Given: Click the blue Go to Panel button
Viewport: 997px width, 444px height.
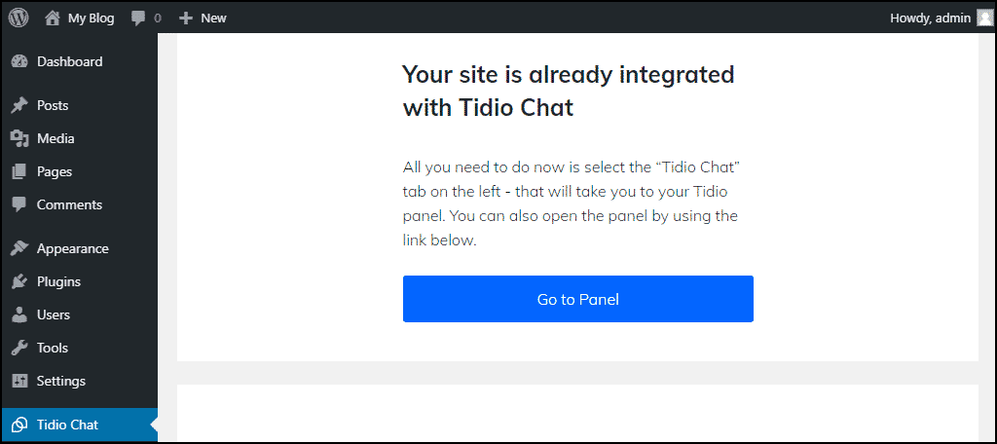Looking at the screenshot, I should [578, 299].
